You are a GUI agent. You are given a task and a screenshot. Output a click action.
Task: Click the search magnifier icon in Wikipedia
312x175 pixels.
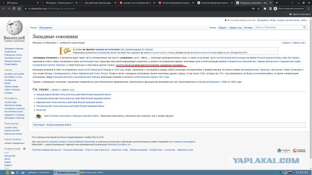coord(304,27)
